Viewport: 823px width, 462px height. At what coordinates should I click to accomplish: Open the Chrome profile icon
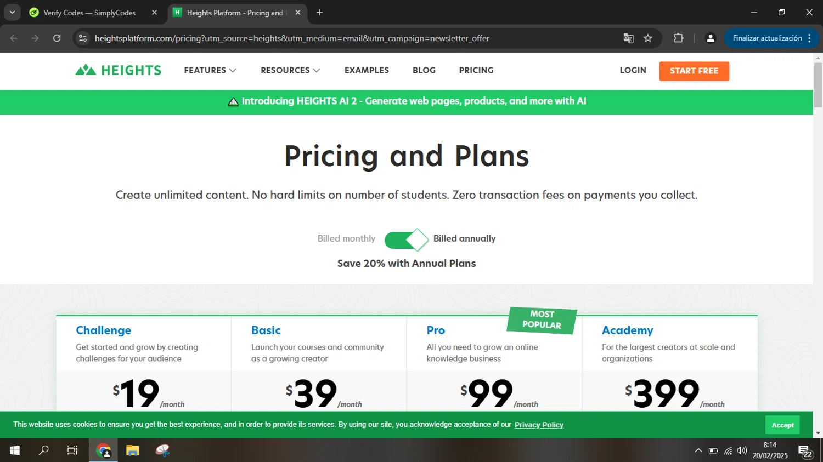[711, 38]
